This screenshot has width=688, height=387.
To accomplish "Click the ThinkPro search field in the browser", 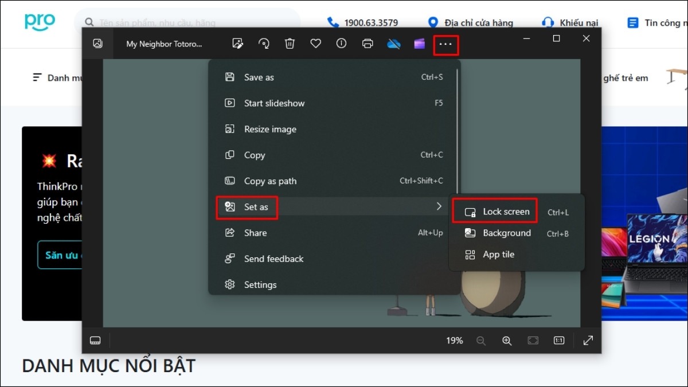I will [187, 23].
